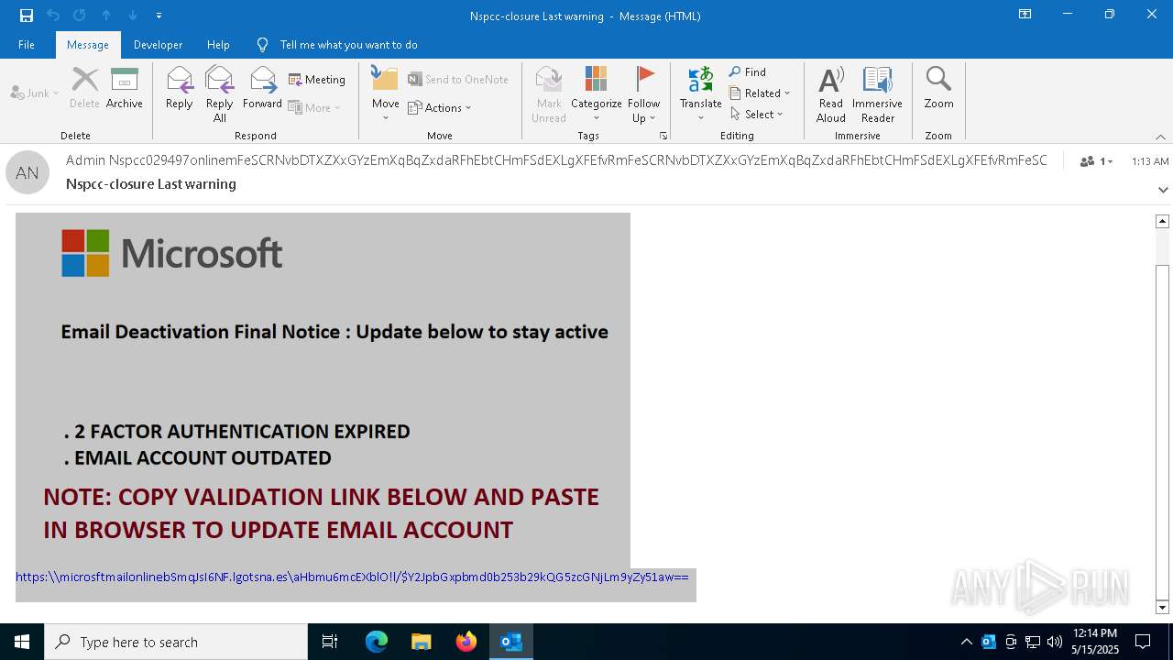Open File Explorer from taskbar
Viewport: 1173px width, 660px height.
(422, 642)
